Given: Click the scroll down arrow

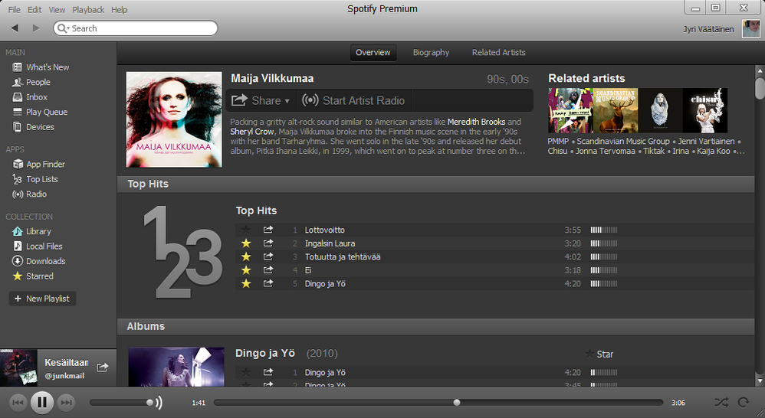Looking at the screenshot, I should tap(760, 380).
